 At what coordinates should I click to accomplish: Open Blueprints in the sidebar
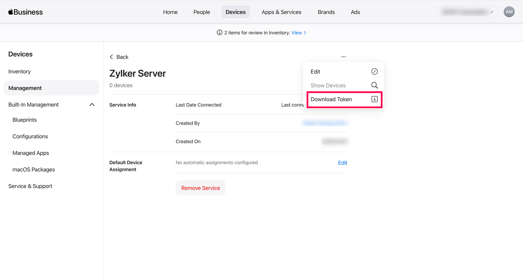(x=25, y=120)
